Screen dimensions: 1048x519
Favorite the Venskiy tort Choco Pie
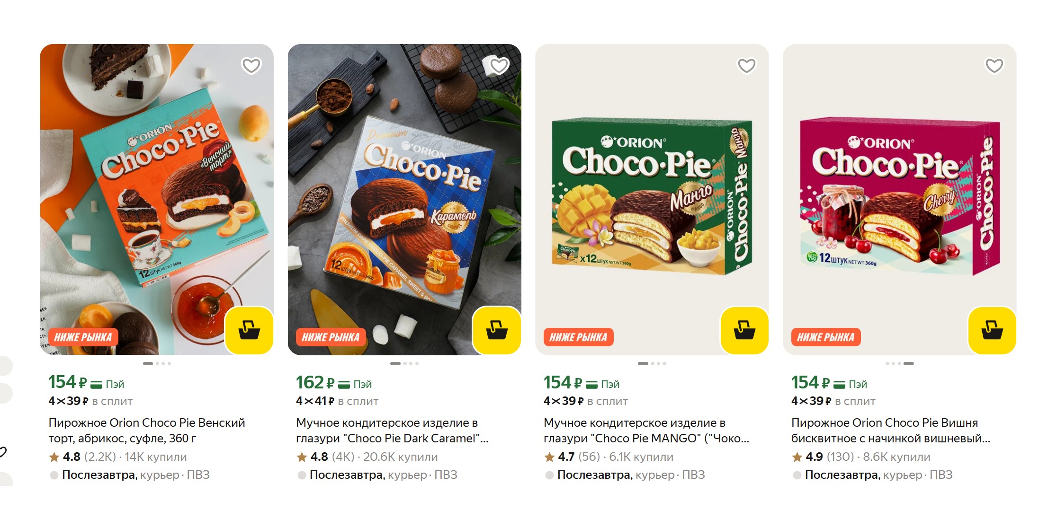[x=251, y=66]
